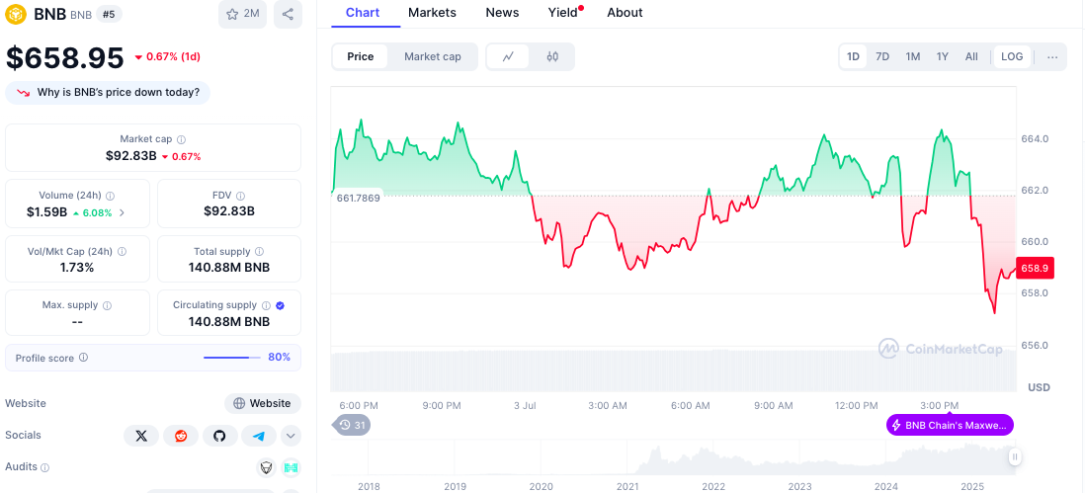
Task: Open the Markets tab
Action: [x=432, y=13]
